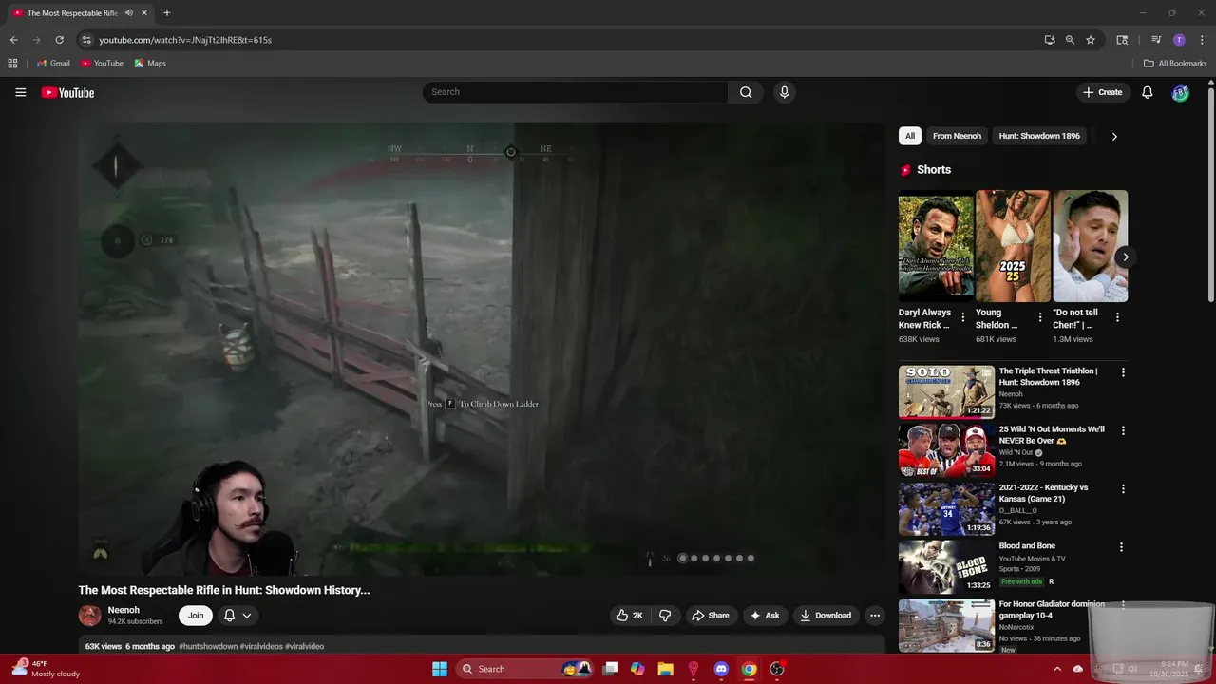
Task: Open Task View on the taskbar
Action: click(x=610, y=669)
